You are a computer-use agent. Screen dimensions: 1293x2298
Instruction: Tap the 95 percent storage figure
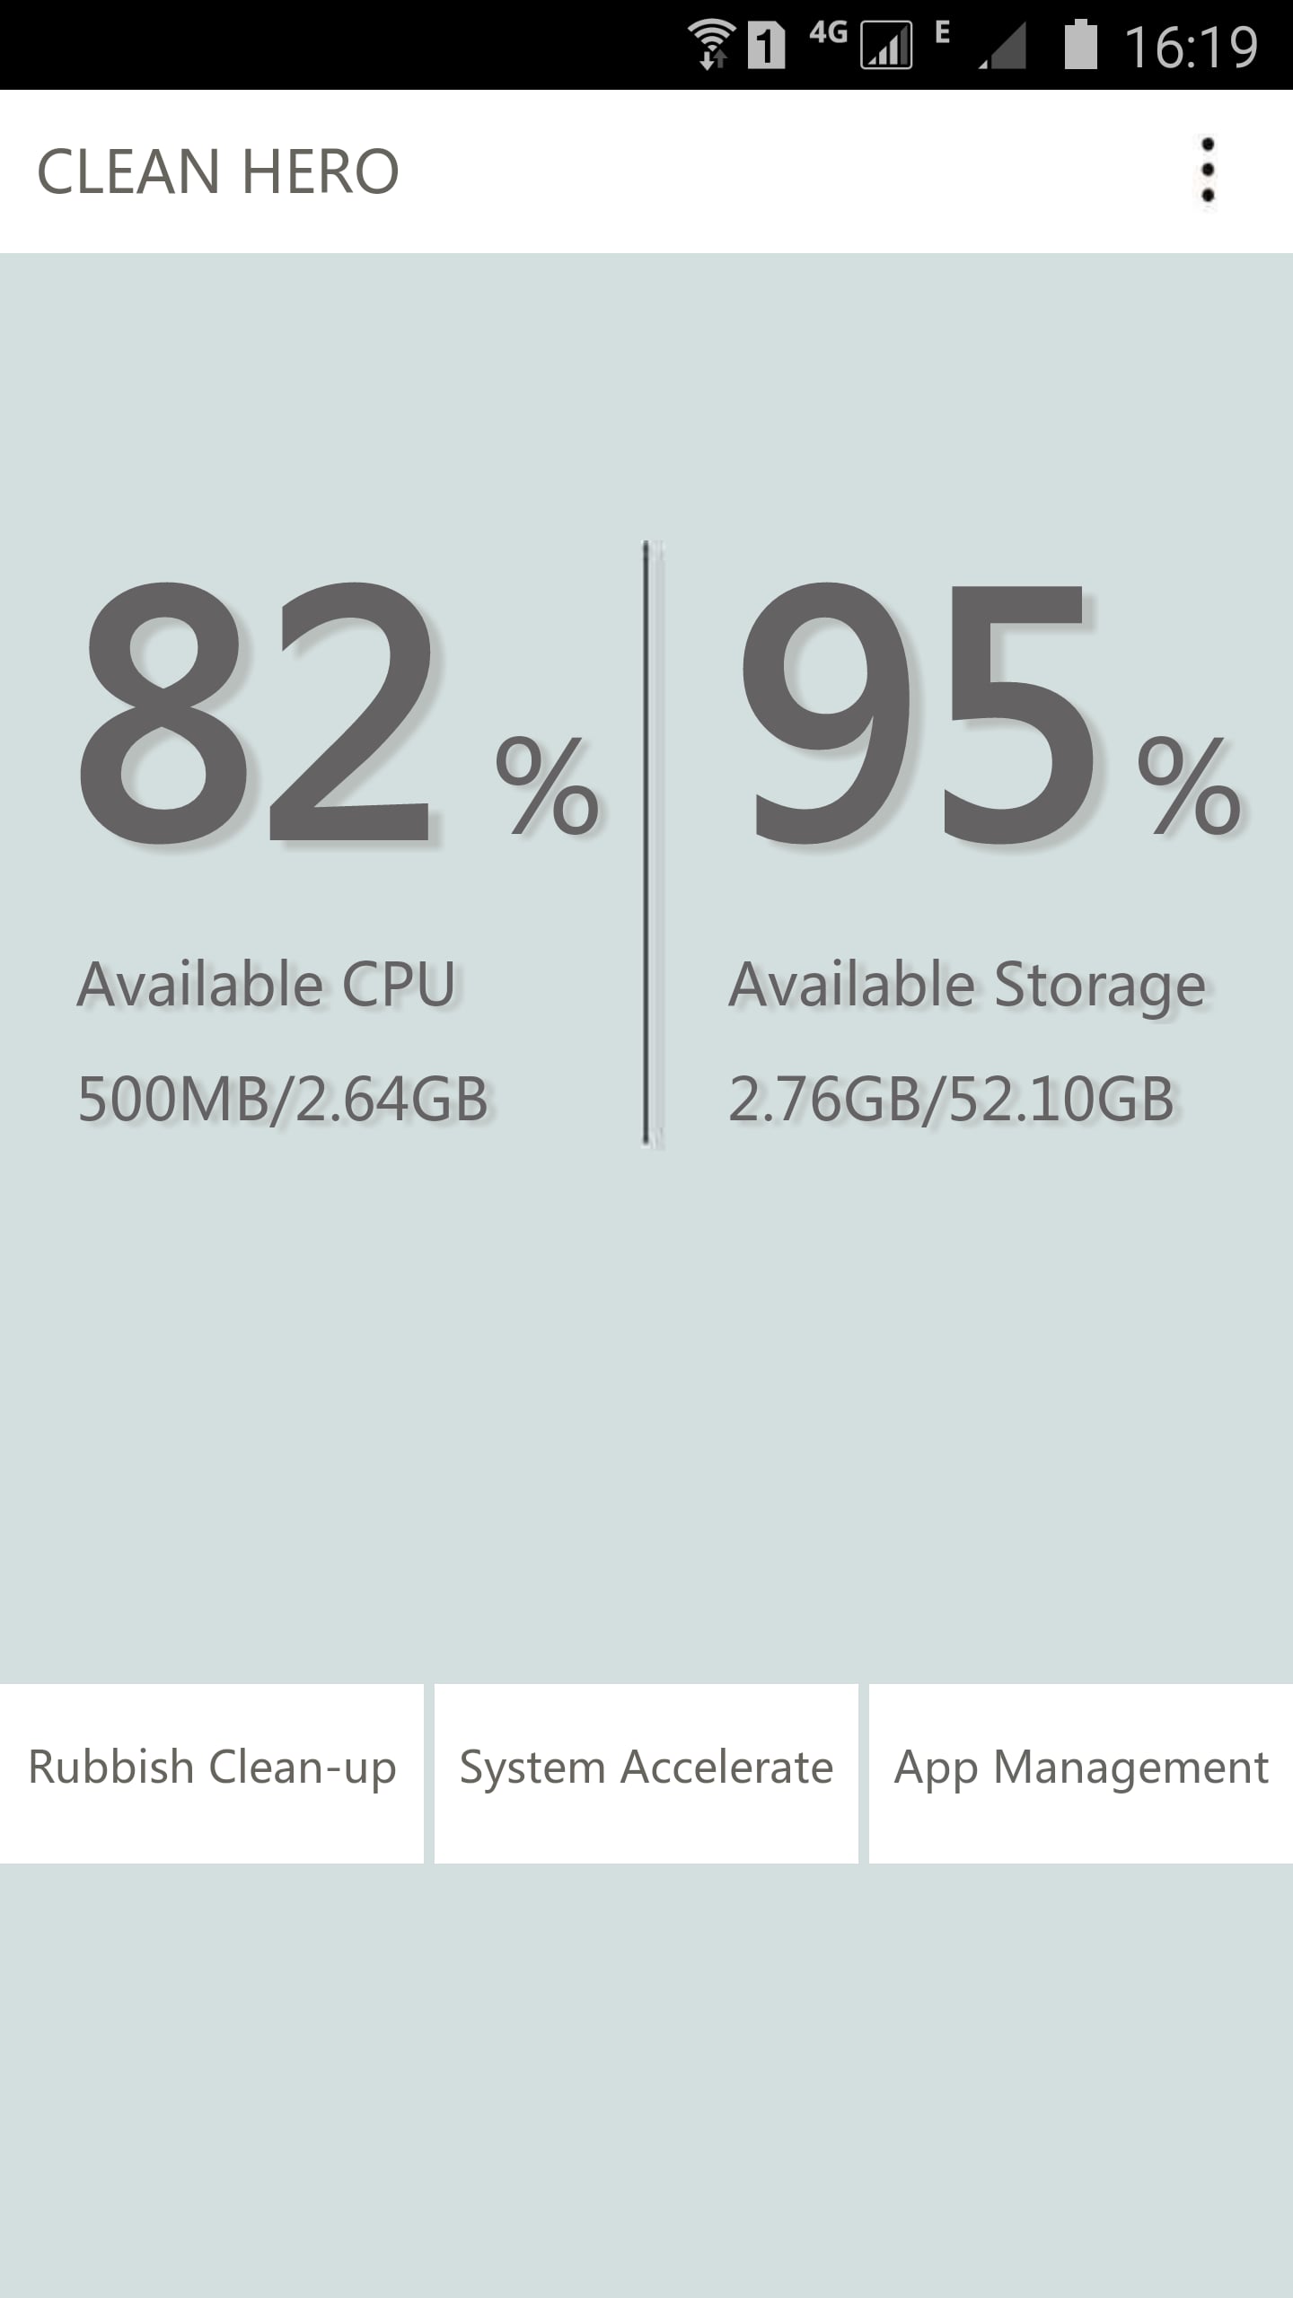click(x=916, y=714)
